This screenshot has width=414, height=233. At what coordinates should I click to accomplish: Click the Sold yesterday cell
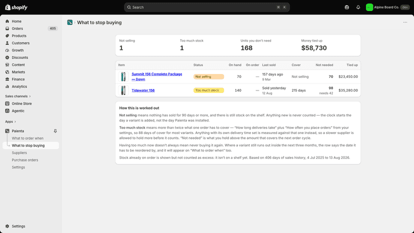tap(274, 88)
